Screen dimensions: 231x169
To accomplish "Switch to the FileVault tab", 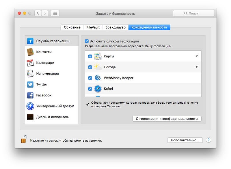I will tap(93, 27).
